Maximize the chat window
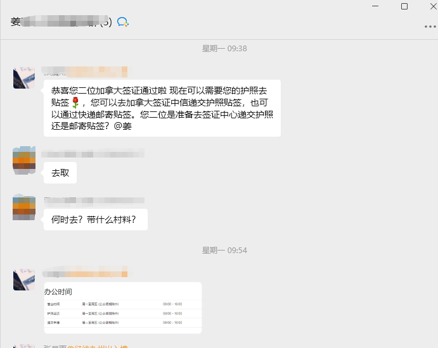This screenshot has height=348, width=438. click(x=404, y=6)
